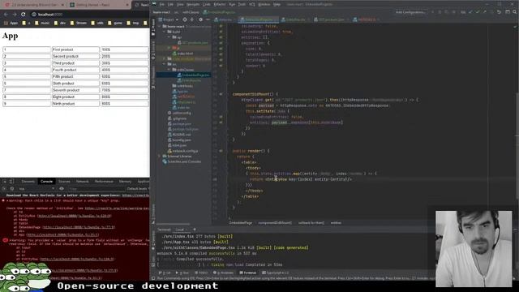Collapse the src folder in tree
This screenshot has width=519, height=292.
pyautogui.click(x=165, y=64)
